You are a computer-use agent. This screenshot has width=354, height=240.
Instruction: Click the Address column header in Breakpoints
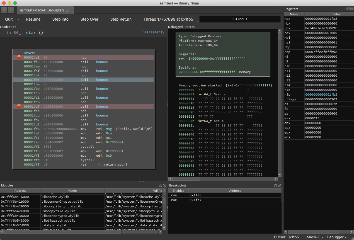[x=235, y=191]
